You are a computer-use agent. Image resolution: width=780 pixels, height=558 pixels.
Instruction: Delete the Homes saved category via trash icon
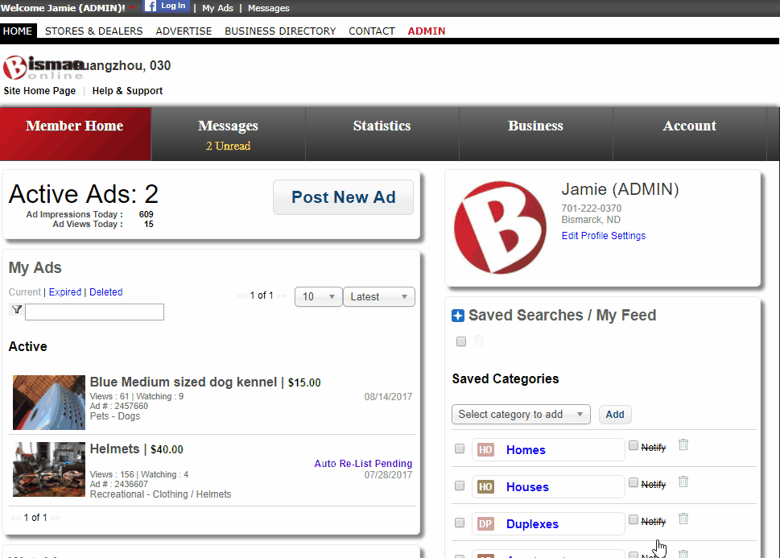[x=683, y=445]
